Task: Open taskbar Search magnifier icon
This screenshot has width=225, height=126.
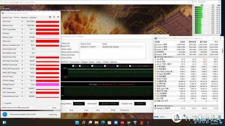Action: click(x=83, y=123)
